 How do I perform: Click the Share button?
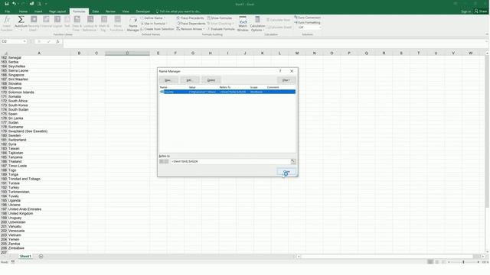point(481,11)
